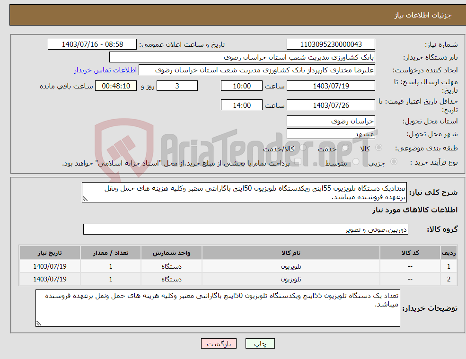Image resolution: width=466 pixels, height=359 pixels.
Task: Click the resize handle of buyer notes textarea
Action: coord(39,324)
